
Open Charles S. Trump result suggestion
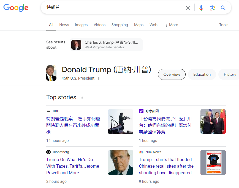pyautogui.click(x=107, y=45)
